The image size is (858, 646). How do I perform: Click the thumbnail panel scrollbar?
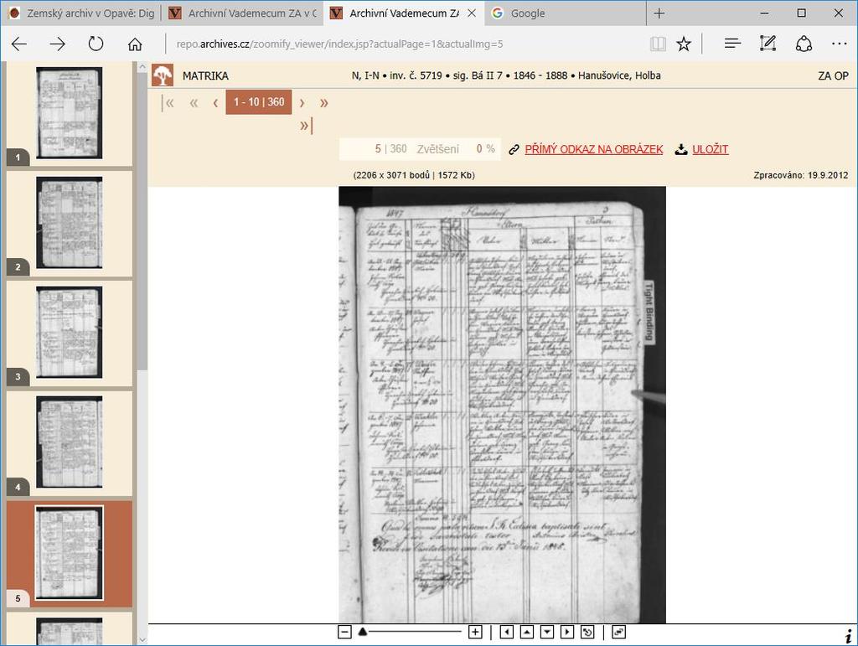pyautogui.click(x=142, y=221)
